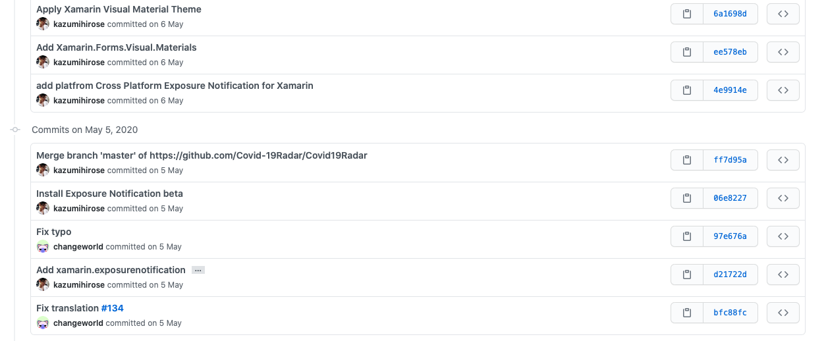Open Add Xamarin.Forms.Visual.Materials commit
The height and width of the screenshot is (341, 826).
117,47
